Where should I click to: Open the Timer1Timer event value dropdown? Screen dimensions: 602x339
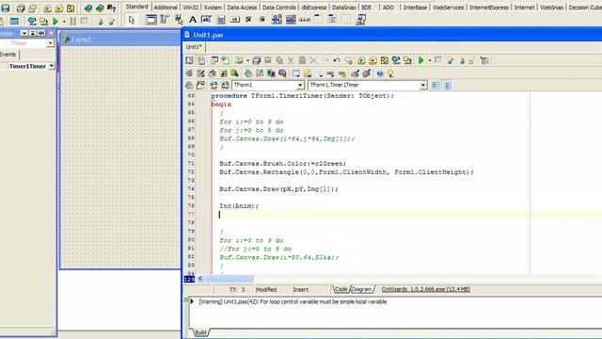pos(51,66)
